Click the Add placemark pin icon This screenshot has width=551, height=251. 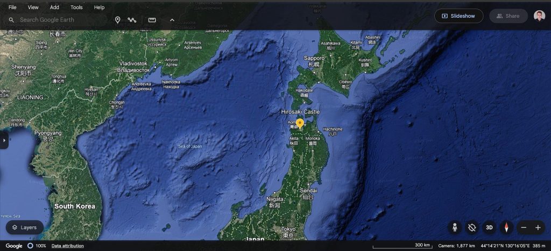[117, 20]
